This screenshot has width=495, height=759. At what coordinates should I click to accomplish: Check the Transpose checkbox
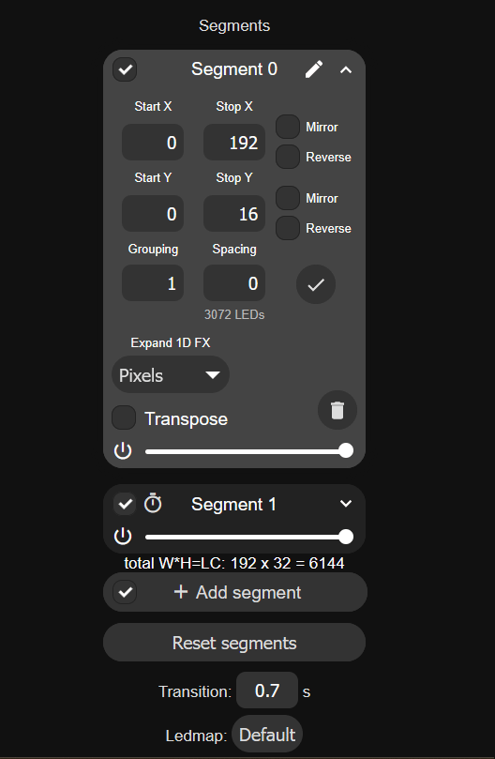pyautogui.click(x=124, y=417)
